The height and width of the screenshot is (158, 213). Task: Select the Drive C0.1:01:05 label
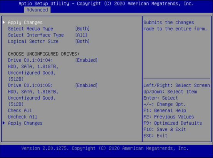pos(30,86)
